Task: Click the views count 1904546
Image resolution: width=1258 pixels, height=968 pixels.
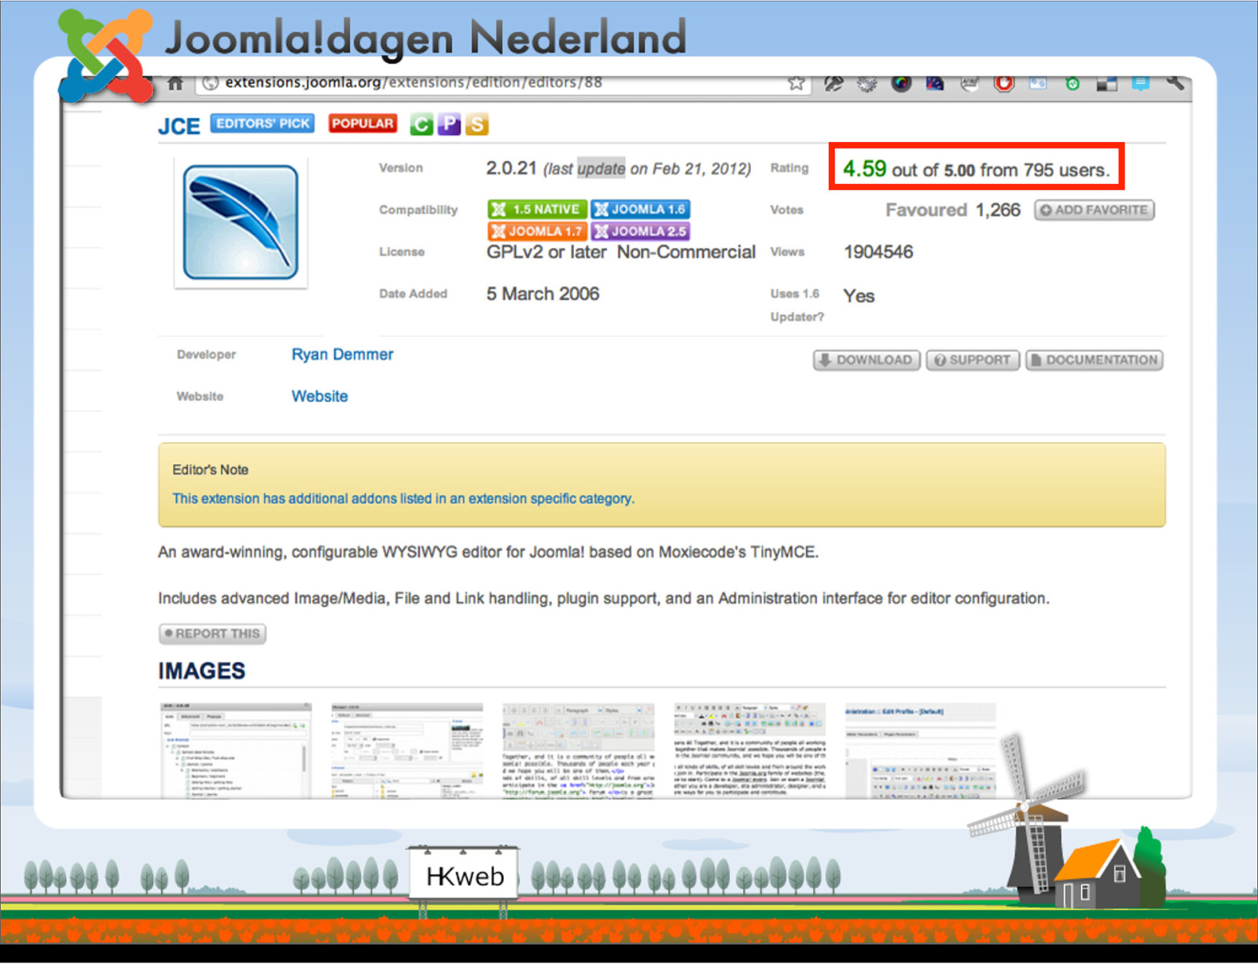Action: (x=878, y=252)
